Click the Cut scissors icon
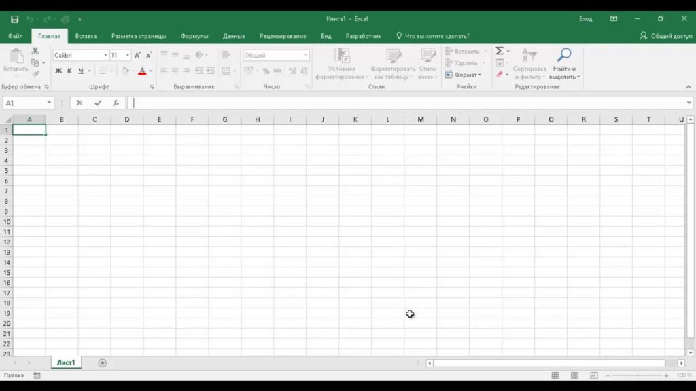This screenshot has width=696, height=391. point(35,51)
